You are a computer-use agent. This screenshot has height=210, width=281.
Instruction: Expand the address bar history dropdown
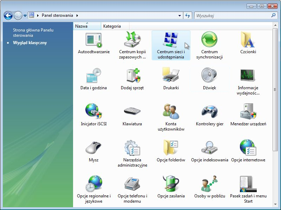[180, 16]
